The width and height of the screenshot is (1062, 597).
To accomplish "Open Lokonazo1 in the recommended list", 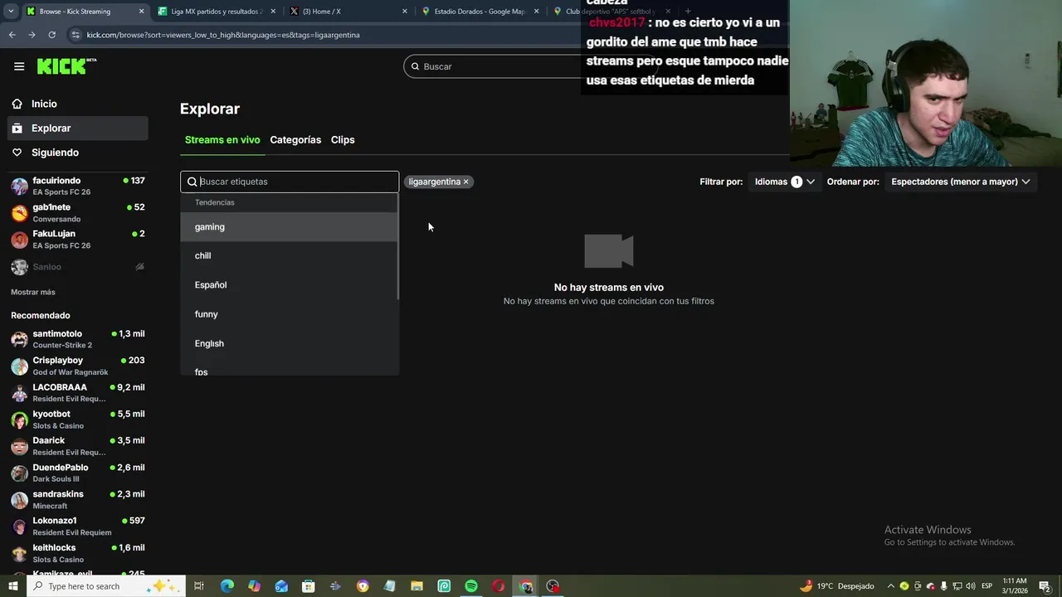I will [x=78, y=526].
